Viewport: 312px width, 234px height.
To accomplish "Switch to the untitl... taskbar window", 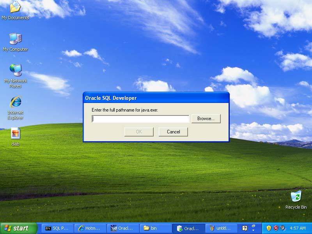I will pyautogui.click(x=221, y=228).
